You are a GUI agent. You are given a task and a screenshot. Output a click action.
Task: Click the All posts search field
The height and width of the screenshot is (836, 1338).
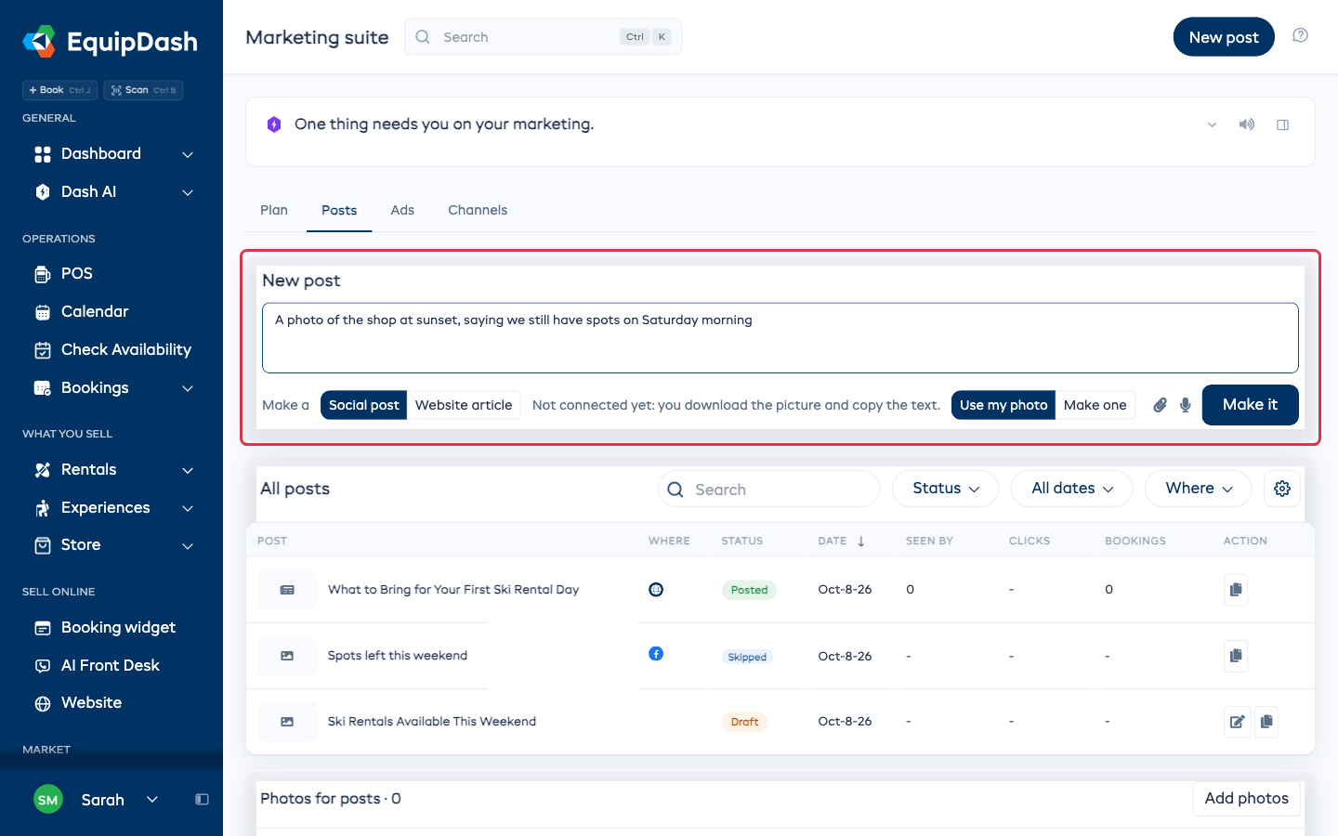769,490
